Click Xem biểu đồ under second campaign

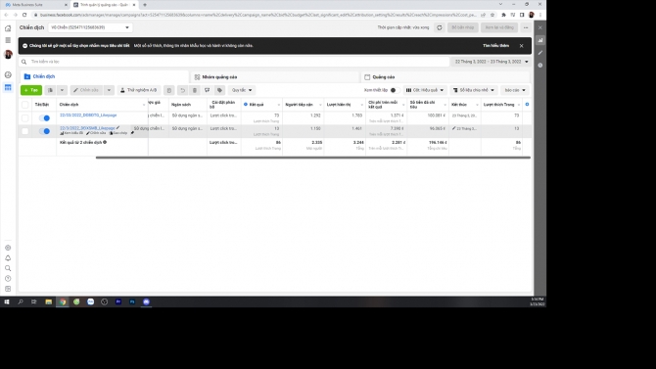[x=71, y=133]
